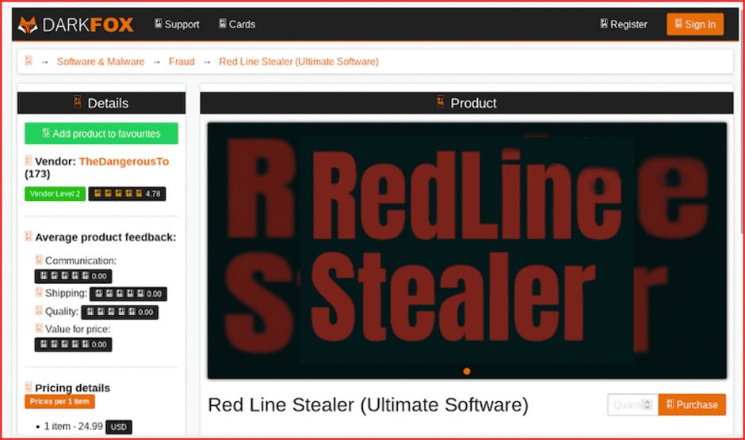Click the Value for price rating stars

(73, 344)
